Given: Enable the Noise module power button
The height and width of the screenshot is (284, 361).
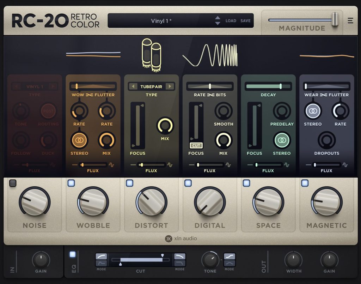Looking at the screenshot, I should tap(13, 183).
